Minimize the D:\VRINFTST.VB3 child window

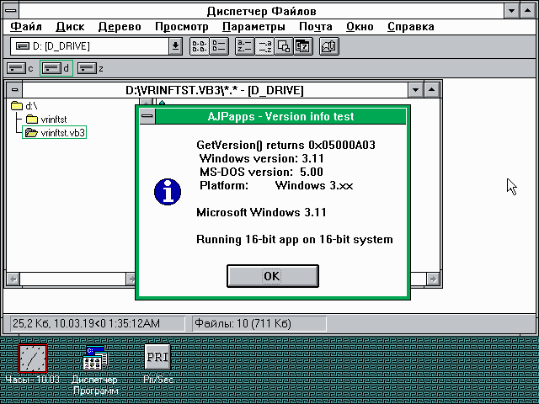[415, 90]
